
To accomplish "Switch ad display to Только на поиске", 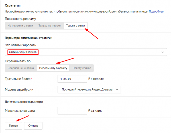I will [50, 26].
